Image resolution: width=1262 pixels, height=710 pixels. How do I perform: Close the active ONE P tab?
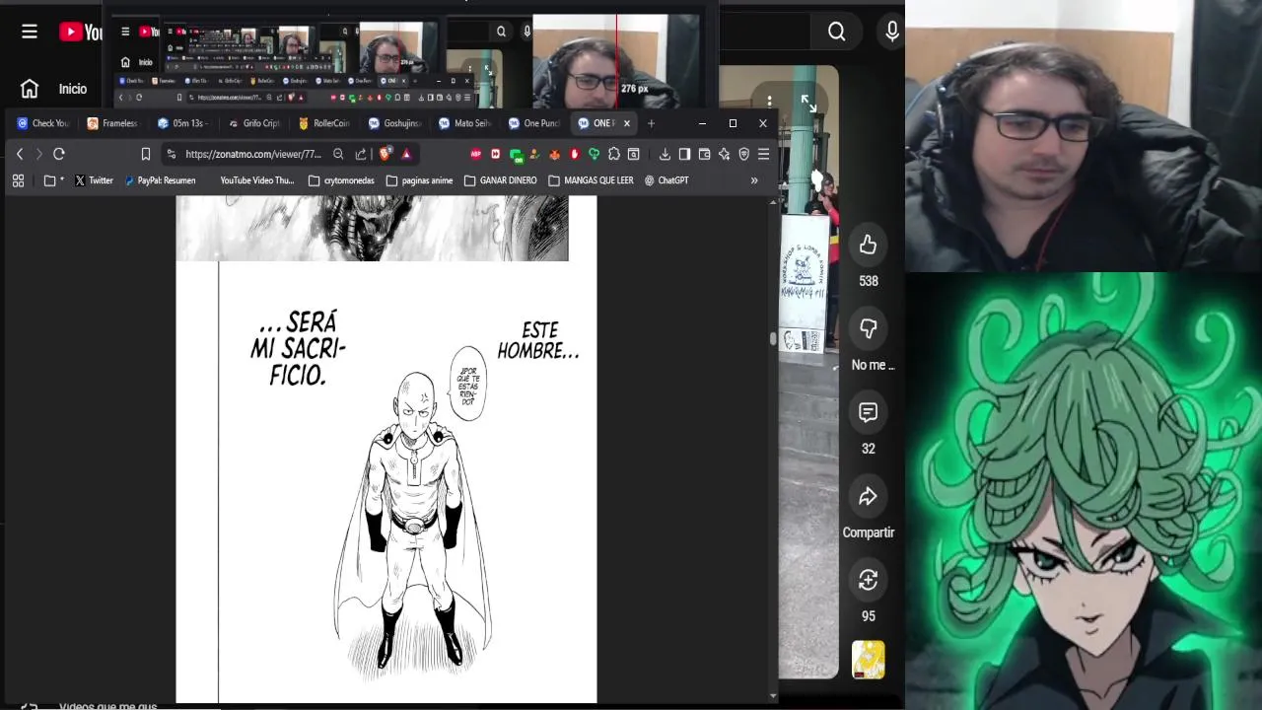[x=626, y=123]
